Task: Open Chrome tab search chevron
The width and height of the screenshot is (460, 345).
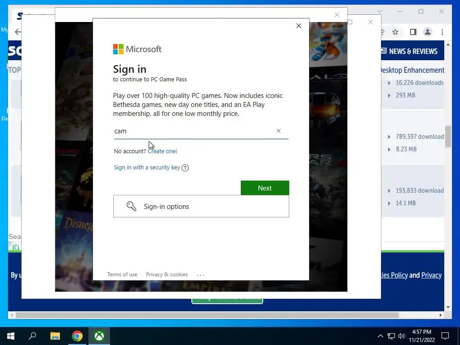Action: [x=379, y=11]
